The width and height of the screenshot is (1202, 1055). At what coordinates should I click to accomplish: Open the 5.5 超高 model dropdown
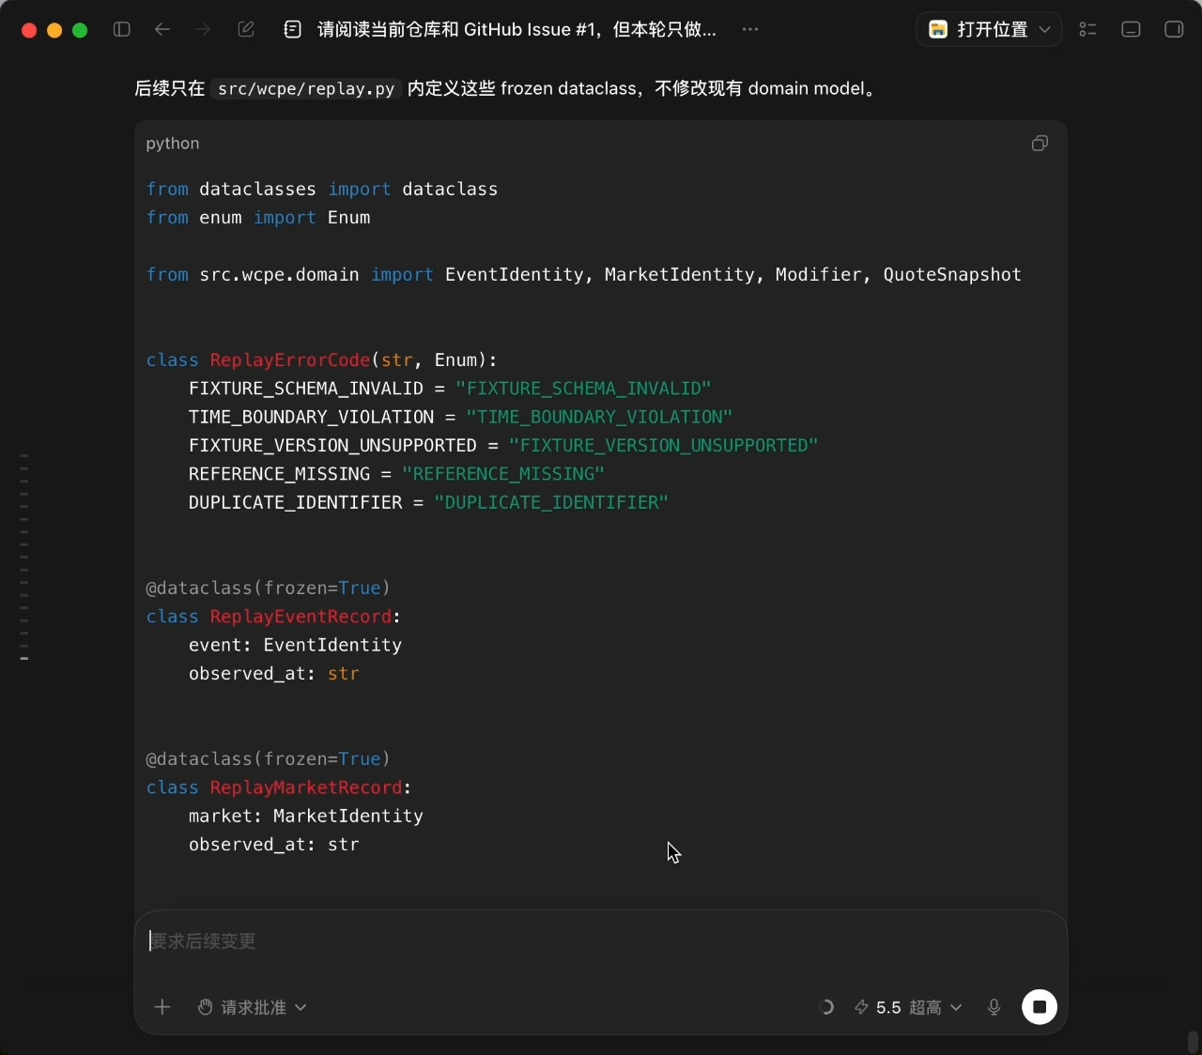point(908,1007)
